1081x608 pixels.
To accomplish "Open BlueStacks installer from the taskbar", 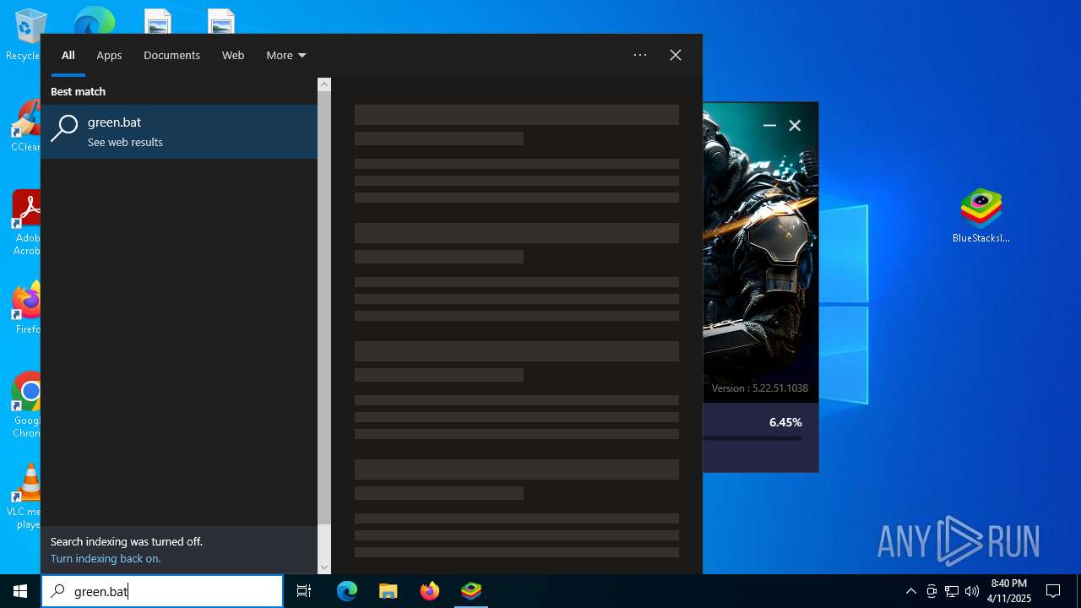I will (471, 591).
